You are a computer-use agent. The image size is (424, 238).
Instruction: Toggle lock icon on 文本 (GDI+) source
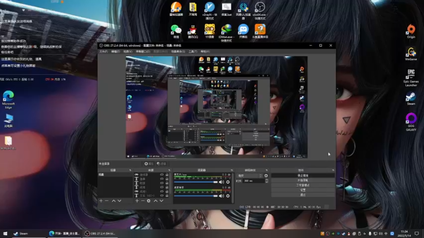coord(167,196)
